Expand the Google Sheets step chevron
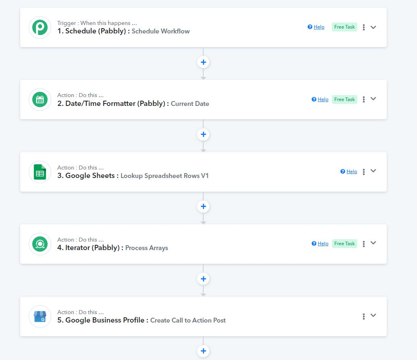This screenshot has width=417, height=360. click(373, 171)
